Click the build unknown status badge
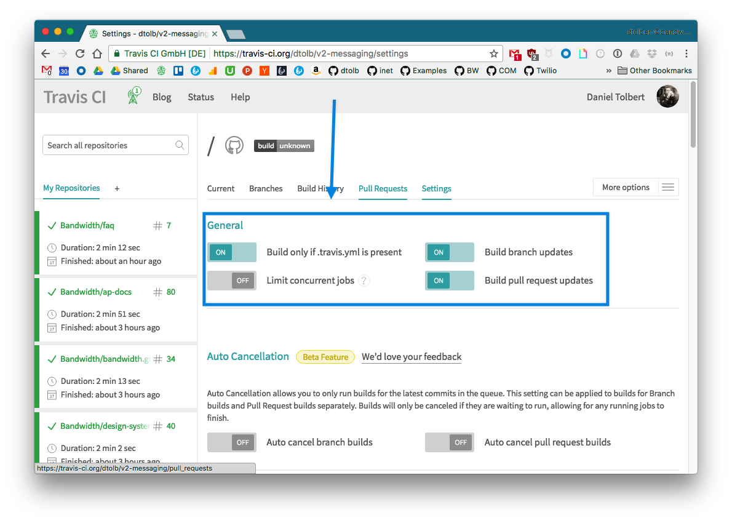This screenshot has height=523, width=732. click(x=284, y=146)
